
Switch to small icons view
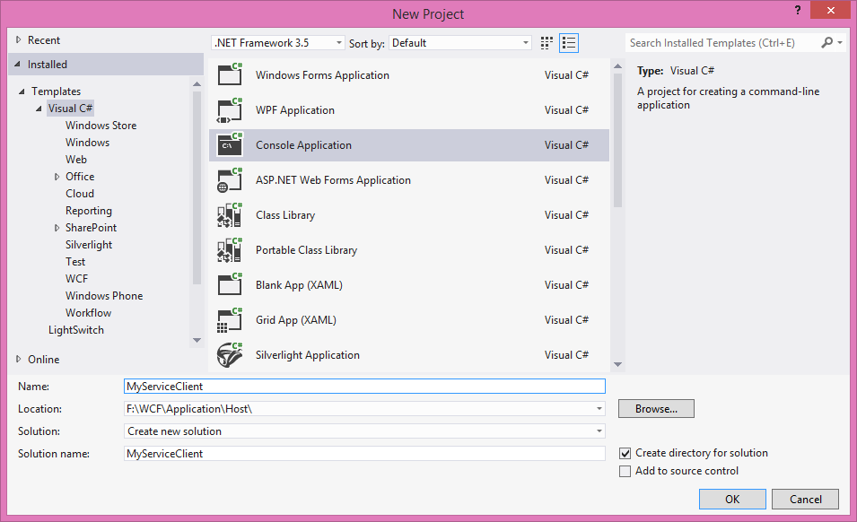point(547,43)
